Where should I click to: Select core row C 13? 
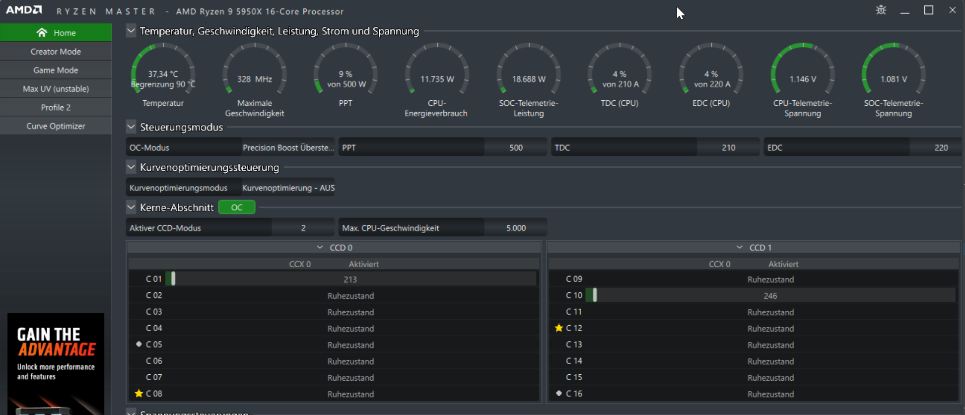point(754,345)
